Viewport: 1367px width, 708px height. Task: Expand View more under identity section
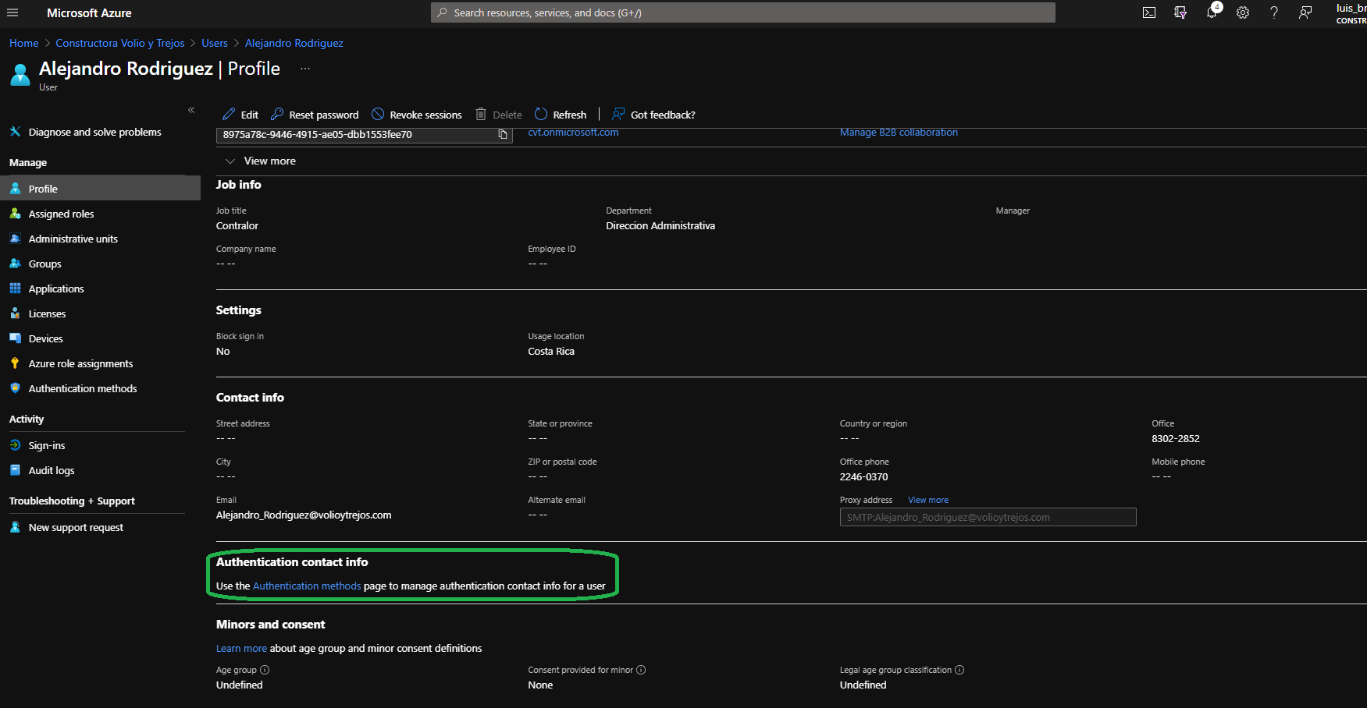[261, 161]
